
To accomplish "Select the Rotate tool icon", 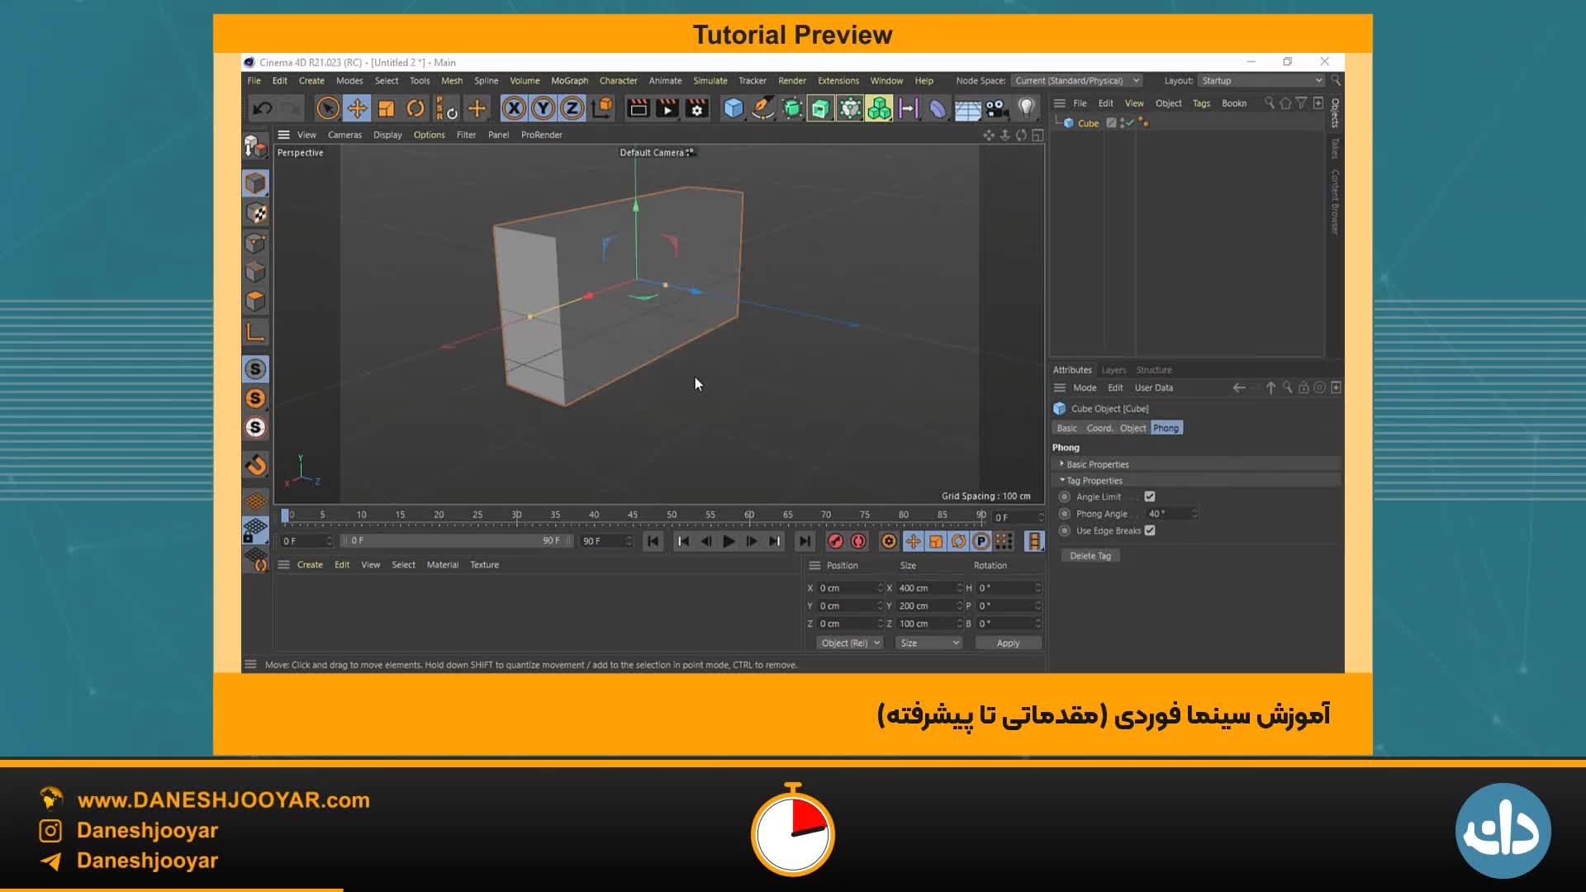I will (415, 108).
